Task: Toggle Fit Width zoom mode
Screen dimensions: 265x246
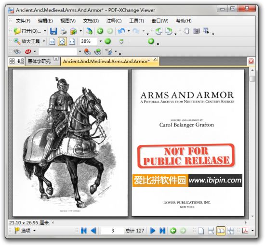Action: click(x=72, y=41)
